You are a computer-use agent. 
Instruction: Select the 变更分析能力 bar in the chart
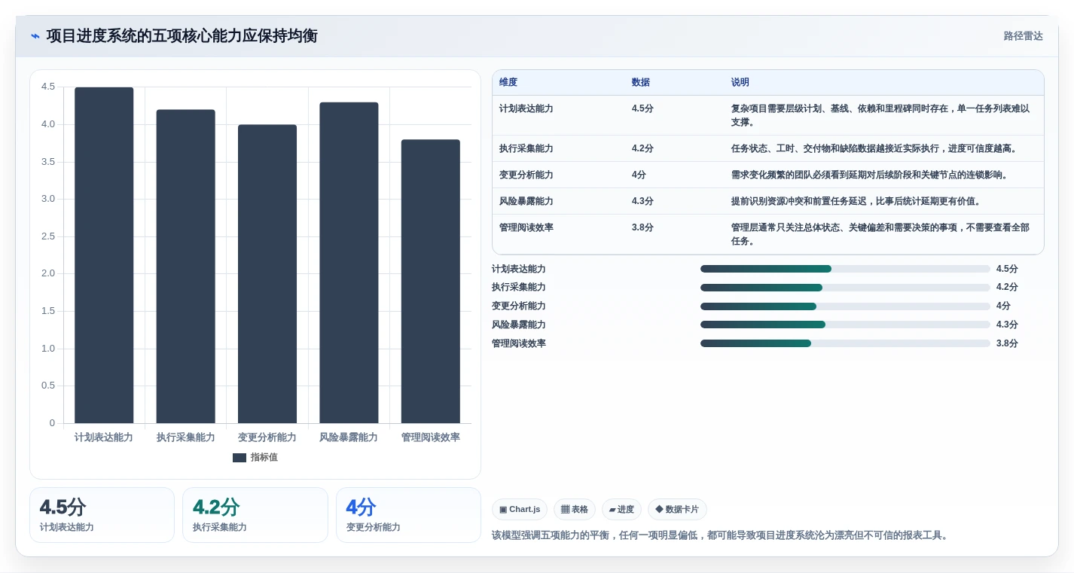(267, 274)
